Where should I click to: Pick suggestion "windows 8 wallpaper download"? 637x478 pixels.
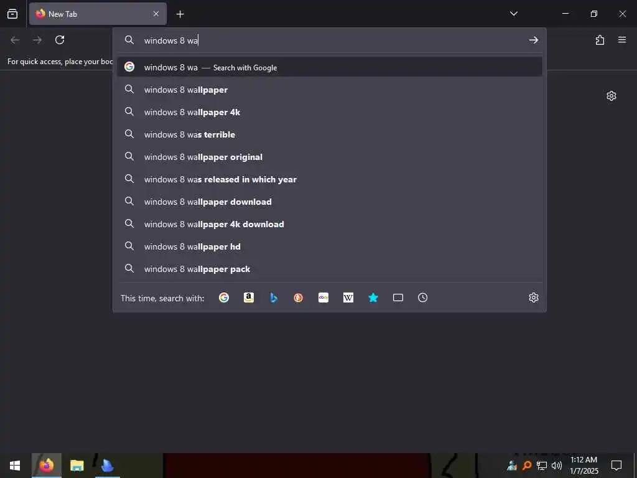330,201
